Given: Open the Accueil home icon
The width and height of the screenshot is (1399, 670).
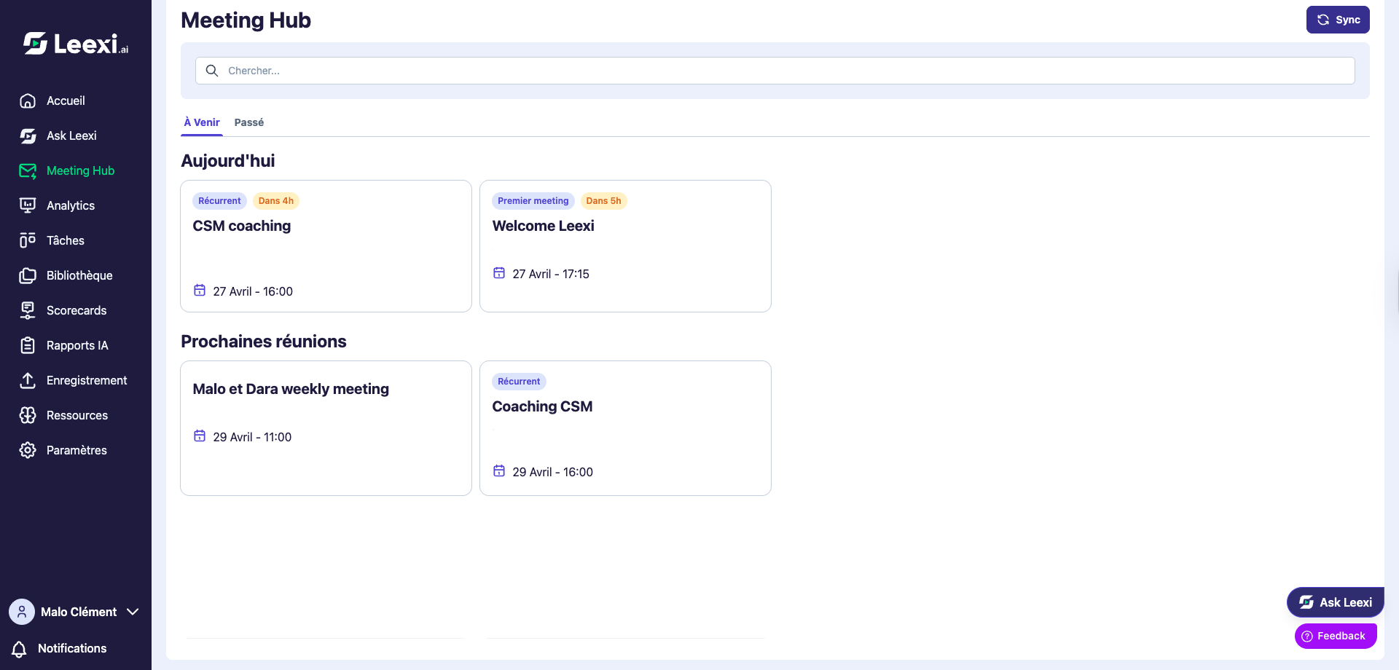Looking at the screenshot, I should point(28,100).
